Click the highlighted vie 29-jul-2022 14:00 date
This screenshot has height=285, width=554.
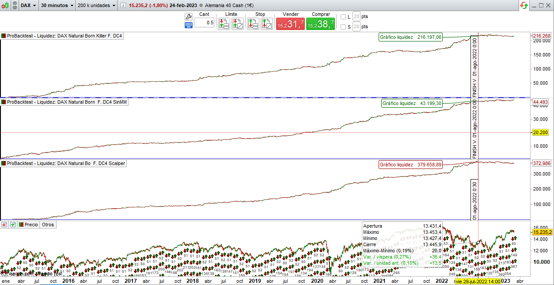tap(478, 281)
